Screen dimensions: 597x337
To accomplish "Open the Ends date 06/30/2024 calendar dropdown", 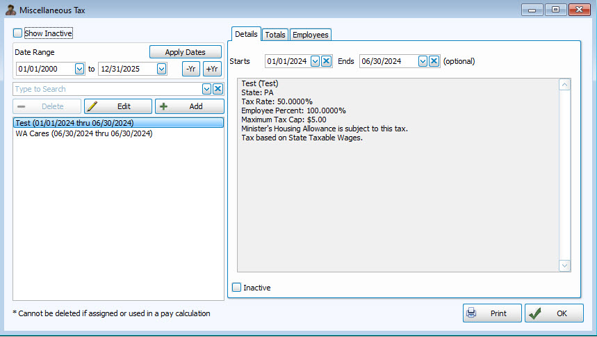I will click(423, 61).
